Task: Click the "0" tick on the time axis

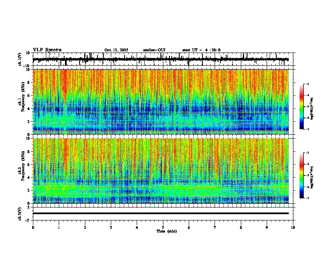Action: click(x=33, y=227)
